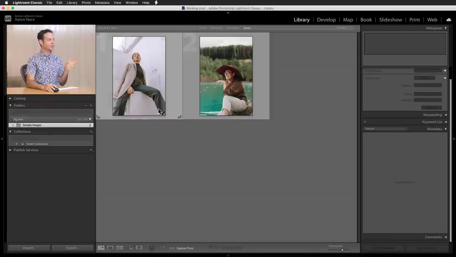
Task: Toggle quick collection circle on first thumbnail
Action: click(163, 39)
